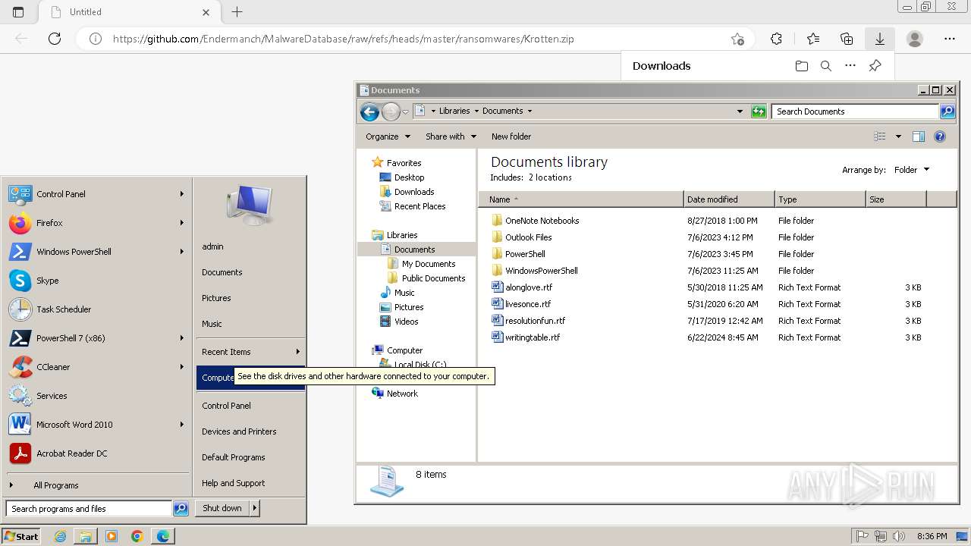This screenshot has width=971, height=546.
Task: Select the WindowsPowerShell folder
Action: 541,271
